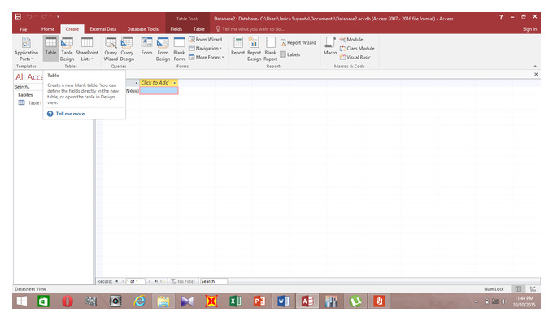553x321 pixels.
Task: Open Labels wizard
Action: pos(290,54)
